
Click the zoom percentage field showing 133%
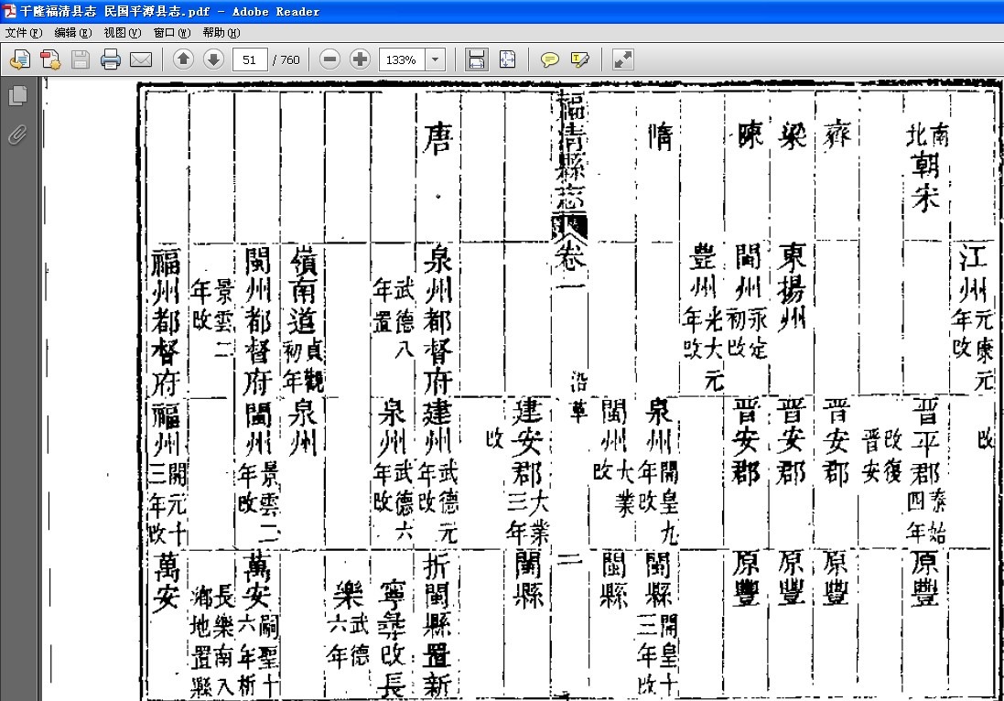tap(402, 59)
